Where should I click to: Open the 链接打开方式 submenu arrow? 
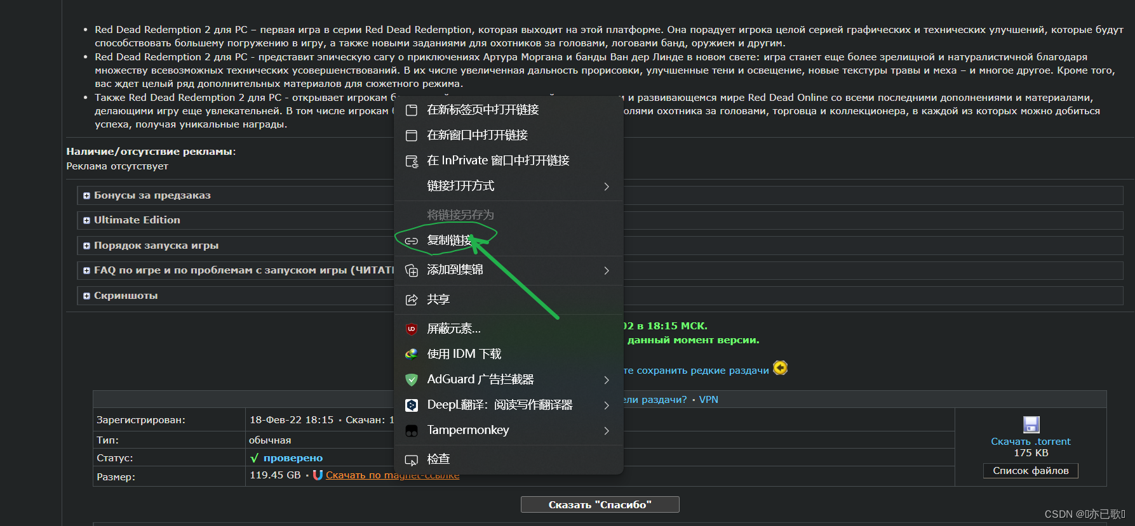click(x=607, y=186)
